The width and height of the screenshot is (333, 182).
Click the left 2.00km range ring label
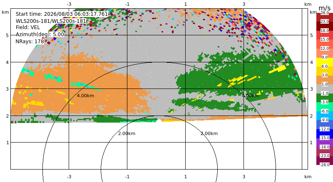127,133
